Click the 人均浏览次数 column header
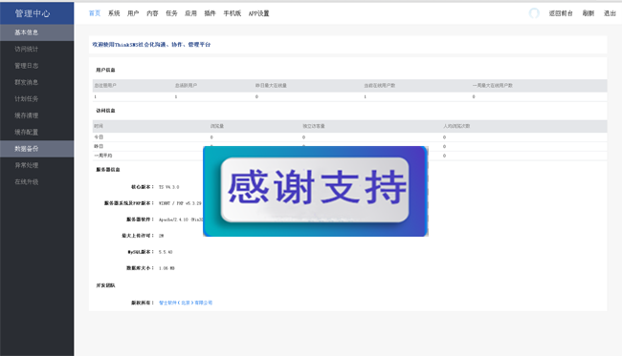The width and height of the screenshot is (622, 356). 456,126
